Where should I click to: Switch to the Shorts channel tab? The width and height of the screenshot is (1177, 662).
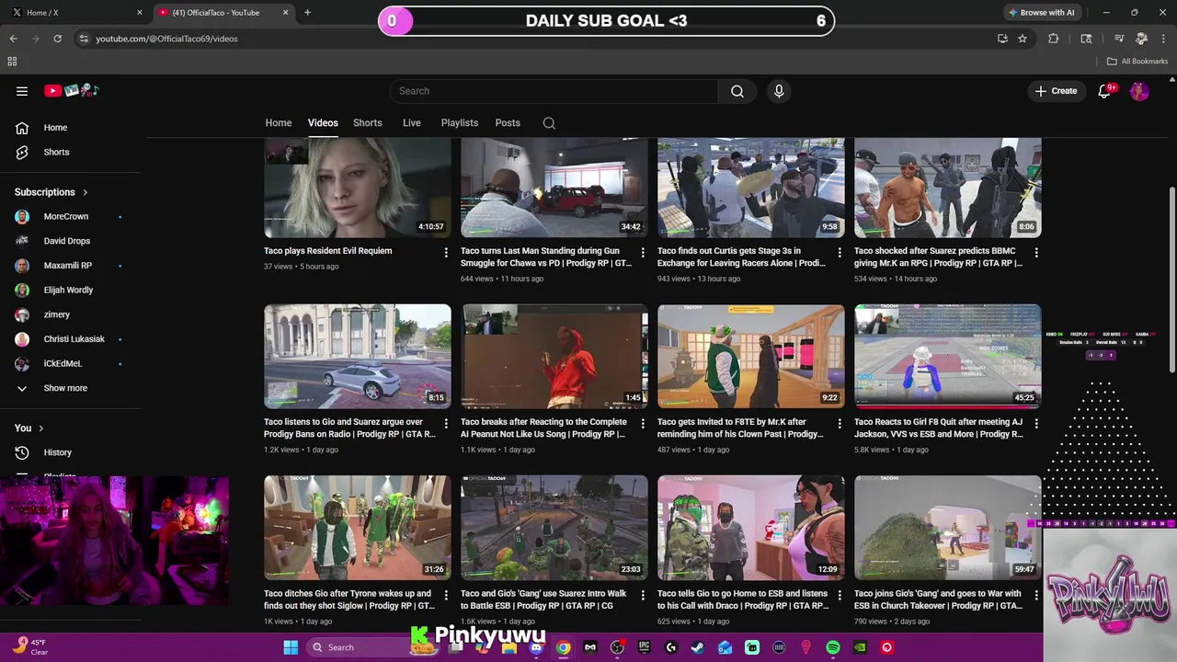(x=368, y=123)
